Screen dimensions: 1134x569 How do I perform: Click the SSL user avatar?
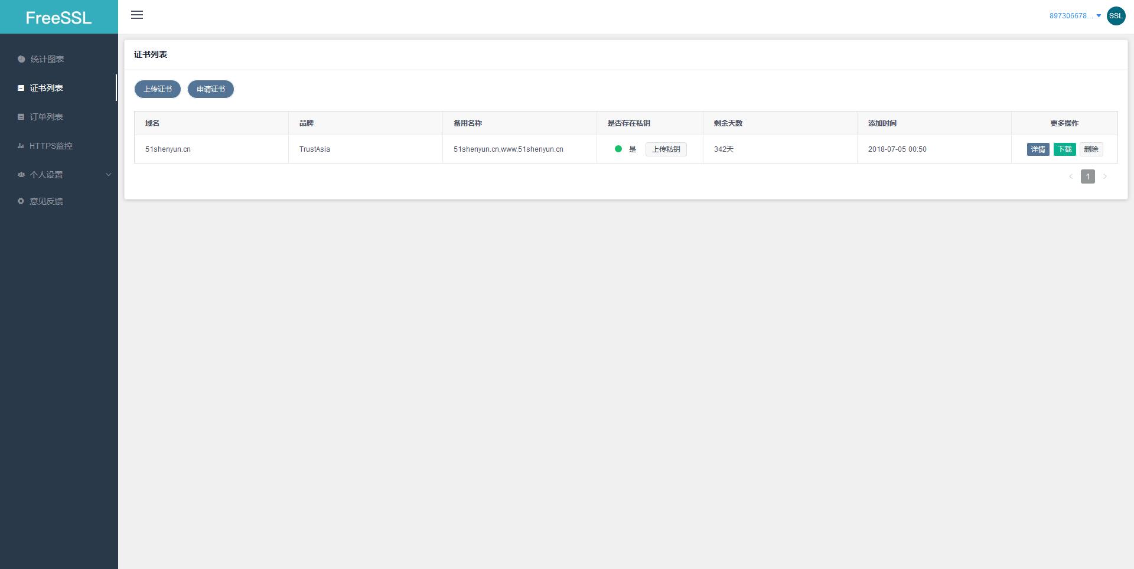click(1116, 16)
